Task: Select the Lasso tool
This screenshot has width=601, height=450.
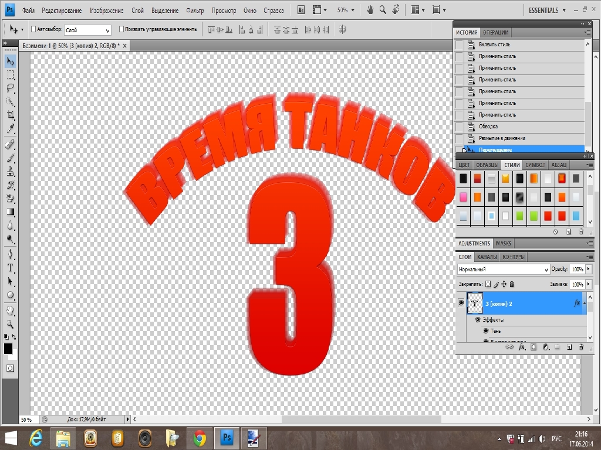Action: 11,88
